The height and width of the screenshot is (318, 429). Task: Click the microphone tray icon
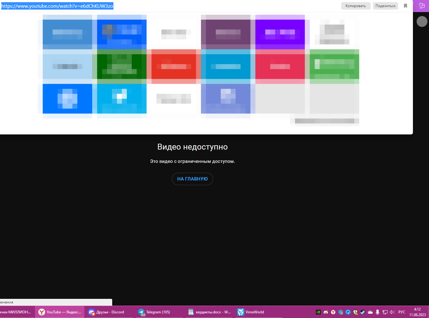pyautogui.click(x=377, y=312)
